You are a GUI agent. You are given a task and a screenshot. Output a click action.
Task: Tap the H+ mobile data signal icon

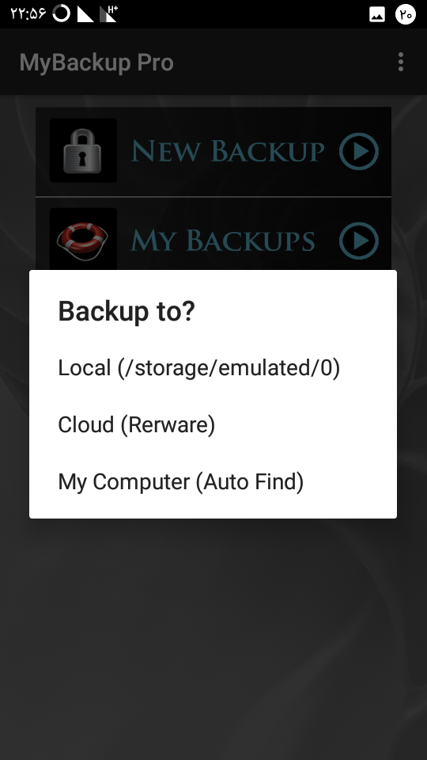point(108,14)
